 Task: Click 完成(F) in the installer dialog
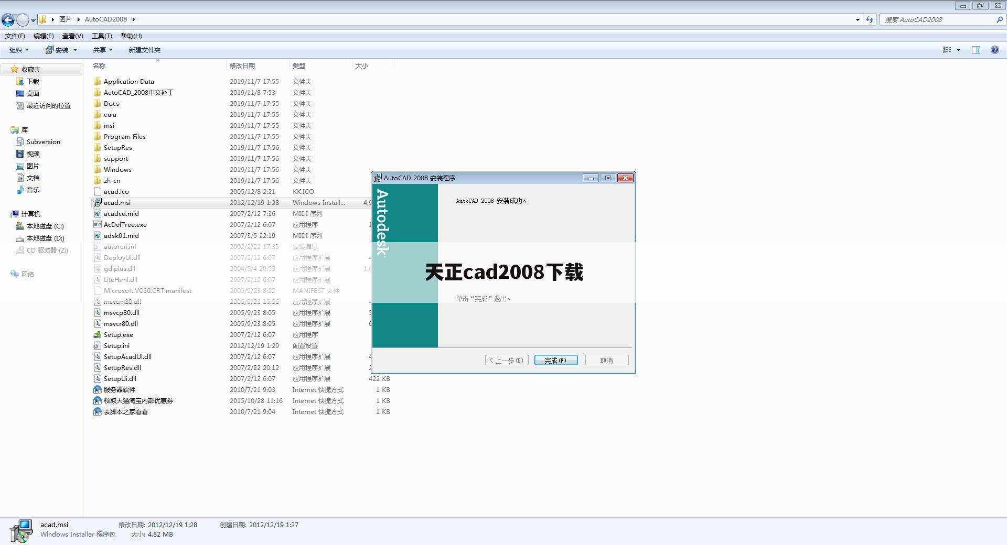(x=556, y=360)
